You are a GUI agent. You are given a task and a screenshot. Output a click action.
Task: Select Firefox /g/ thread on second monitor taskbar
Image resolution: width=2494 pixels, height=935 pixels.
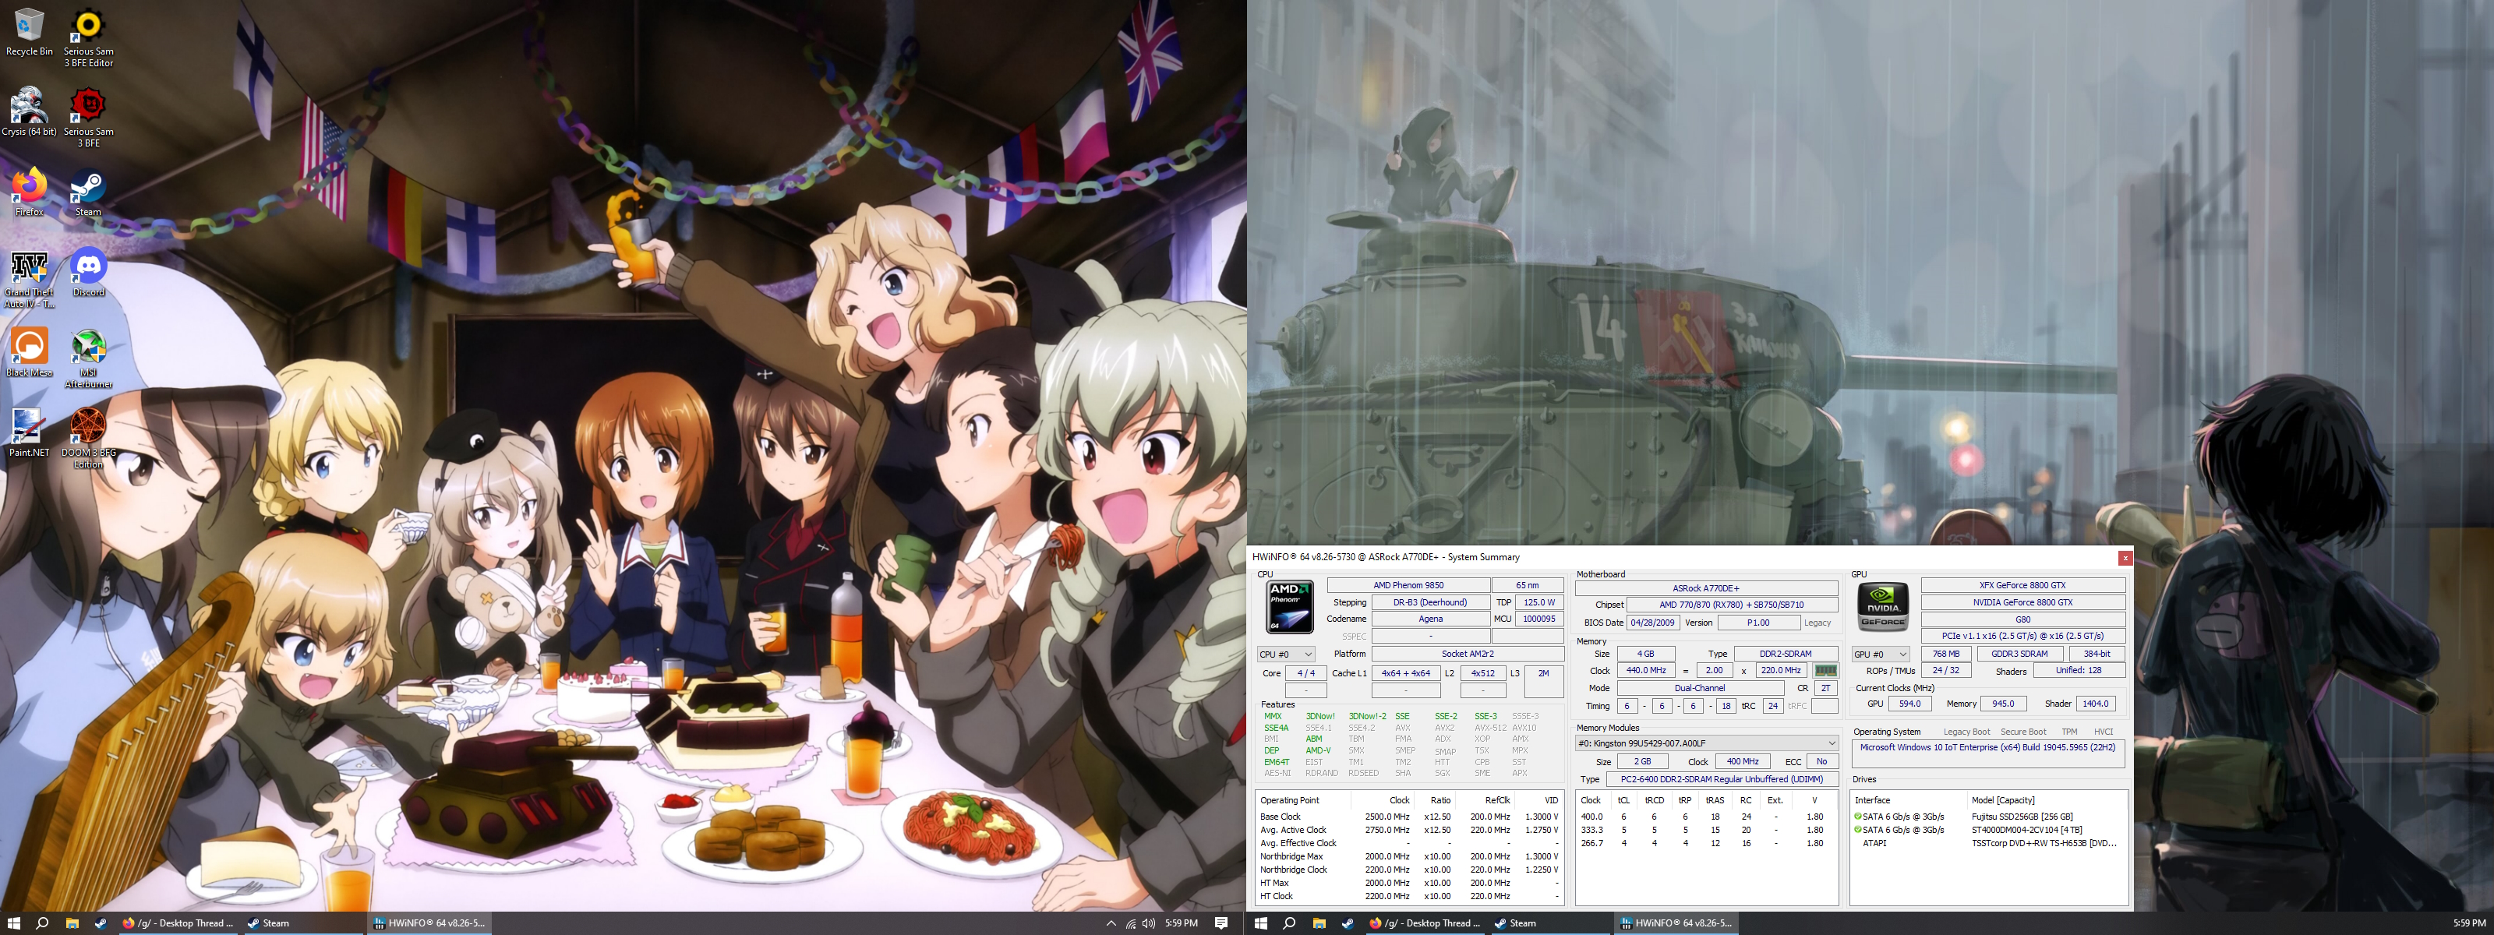1426,923
